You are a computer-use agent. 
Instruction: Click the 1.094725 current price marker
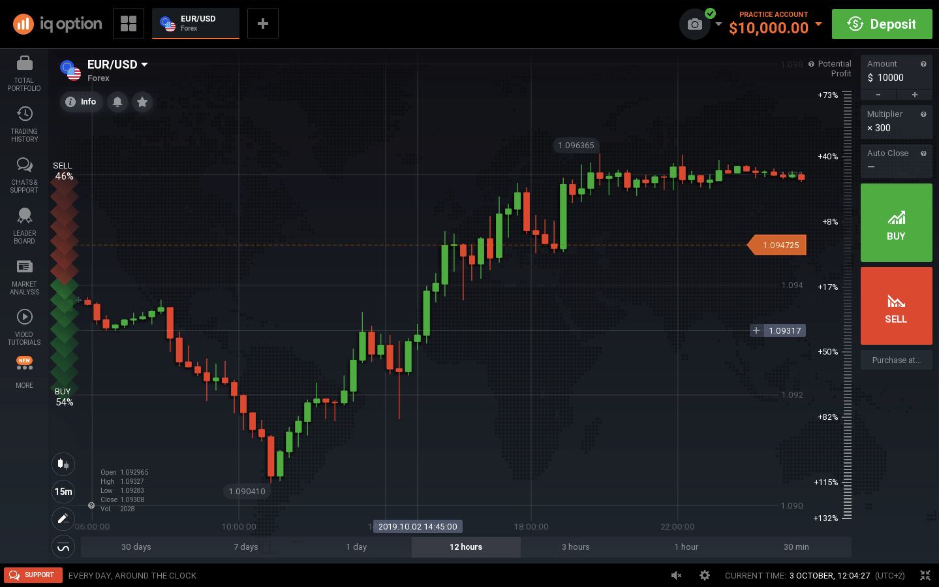click(777, 246)
